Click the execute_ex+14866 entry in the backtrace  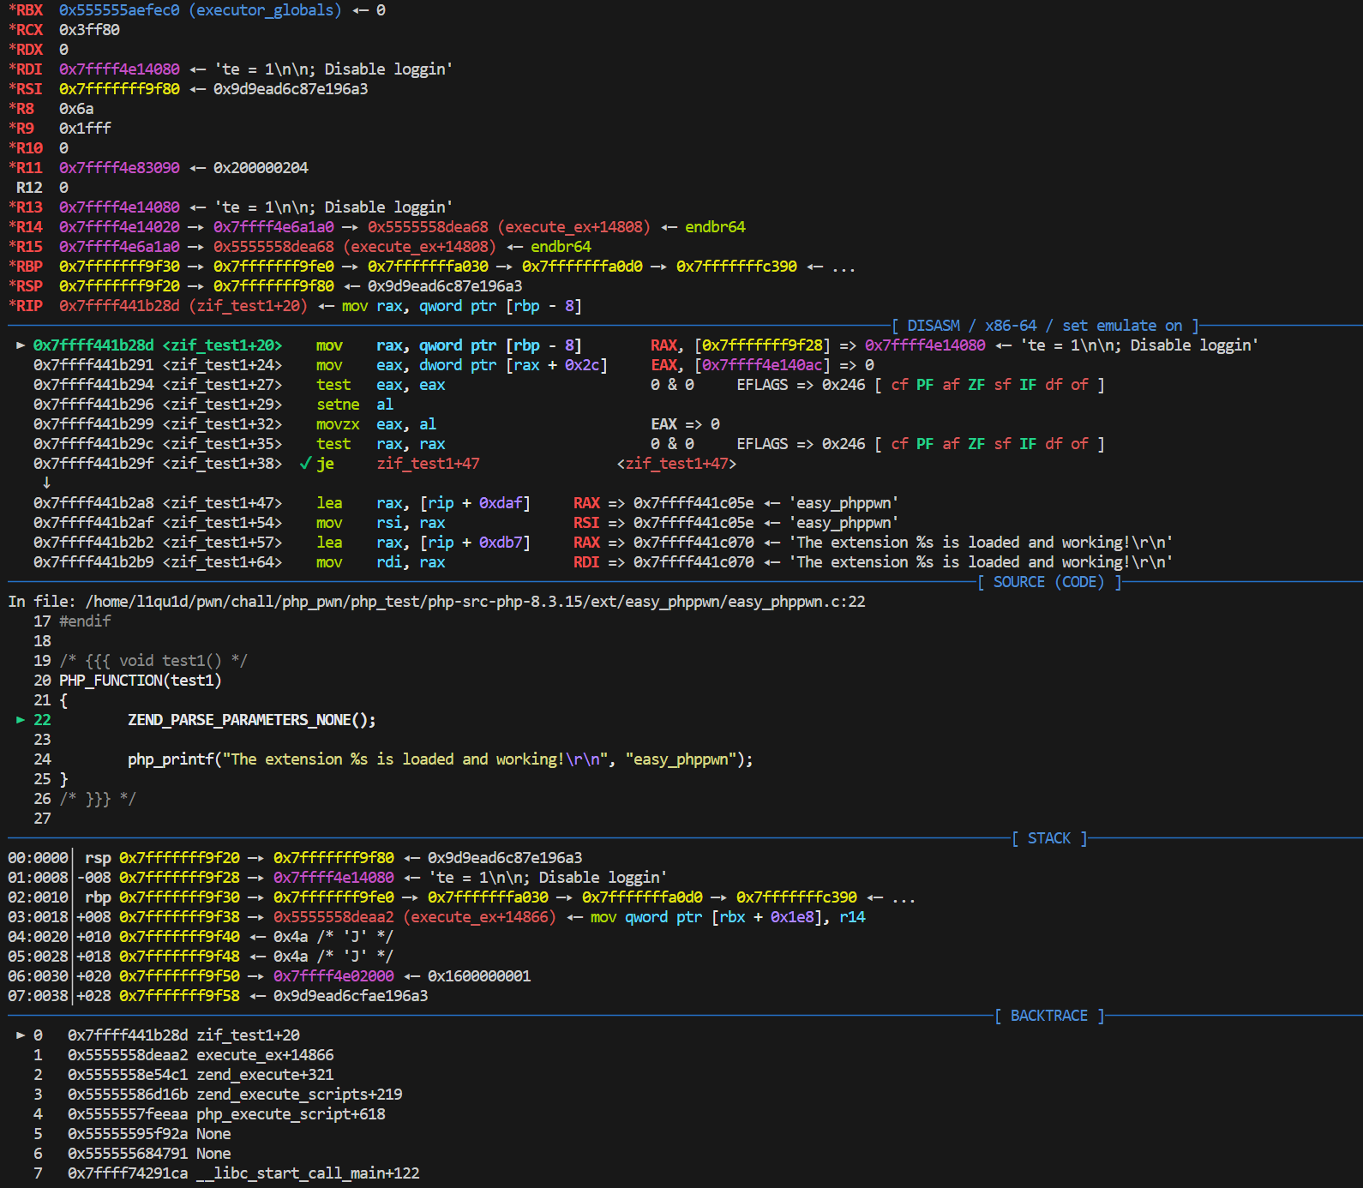click(265, 1055)
